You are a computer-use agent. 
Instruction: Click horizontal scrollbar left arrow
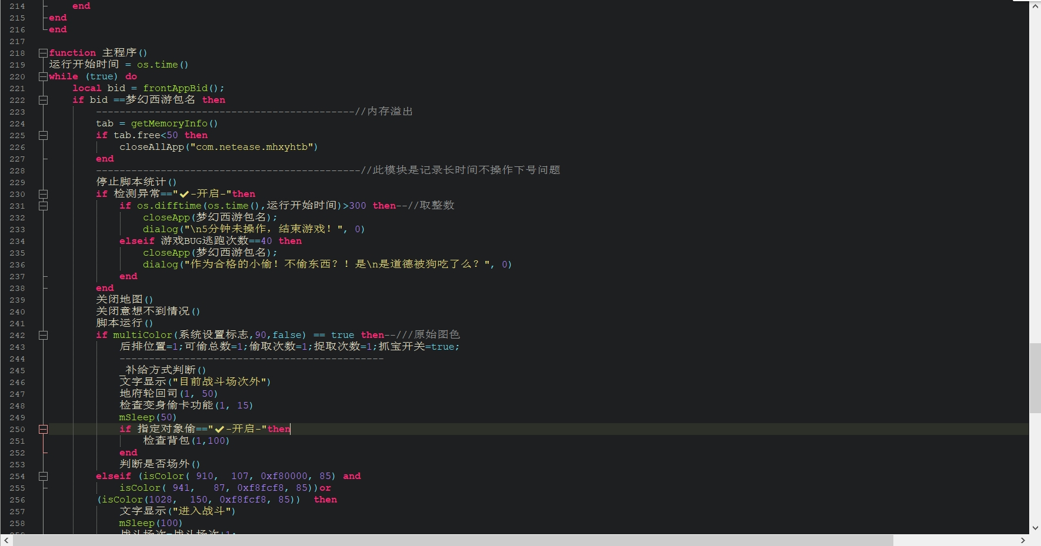(6, 540)
